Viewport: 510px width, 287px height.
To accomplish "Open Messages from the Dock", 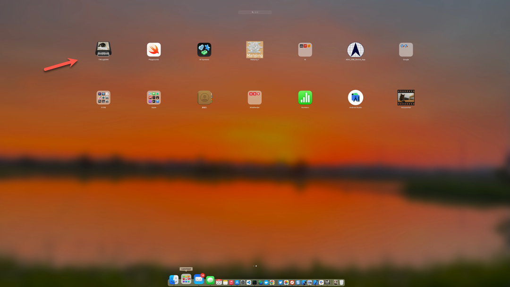I will pyautogui.click(x=210, y=280).
